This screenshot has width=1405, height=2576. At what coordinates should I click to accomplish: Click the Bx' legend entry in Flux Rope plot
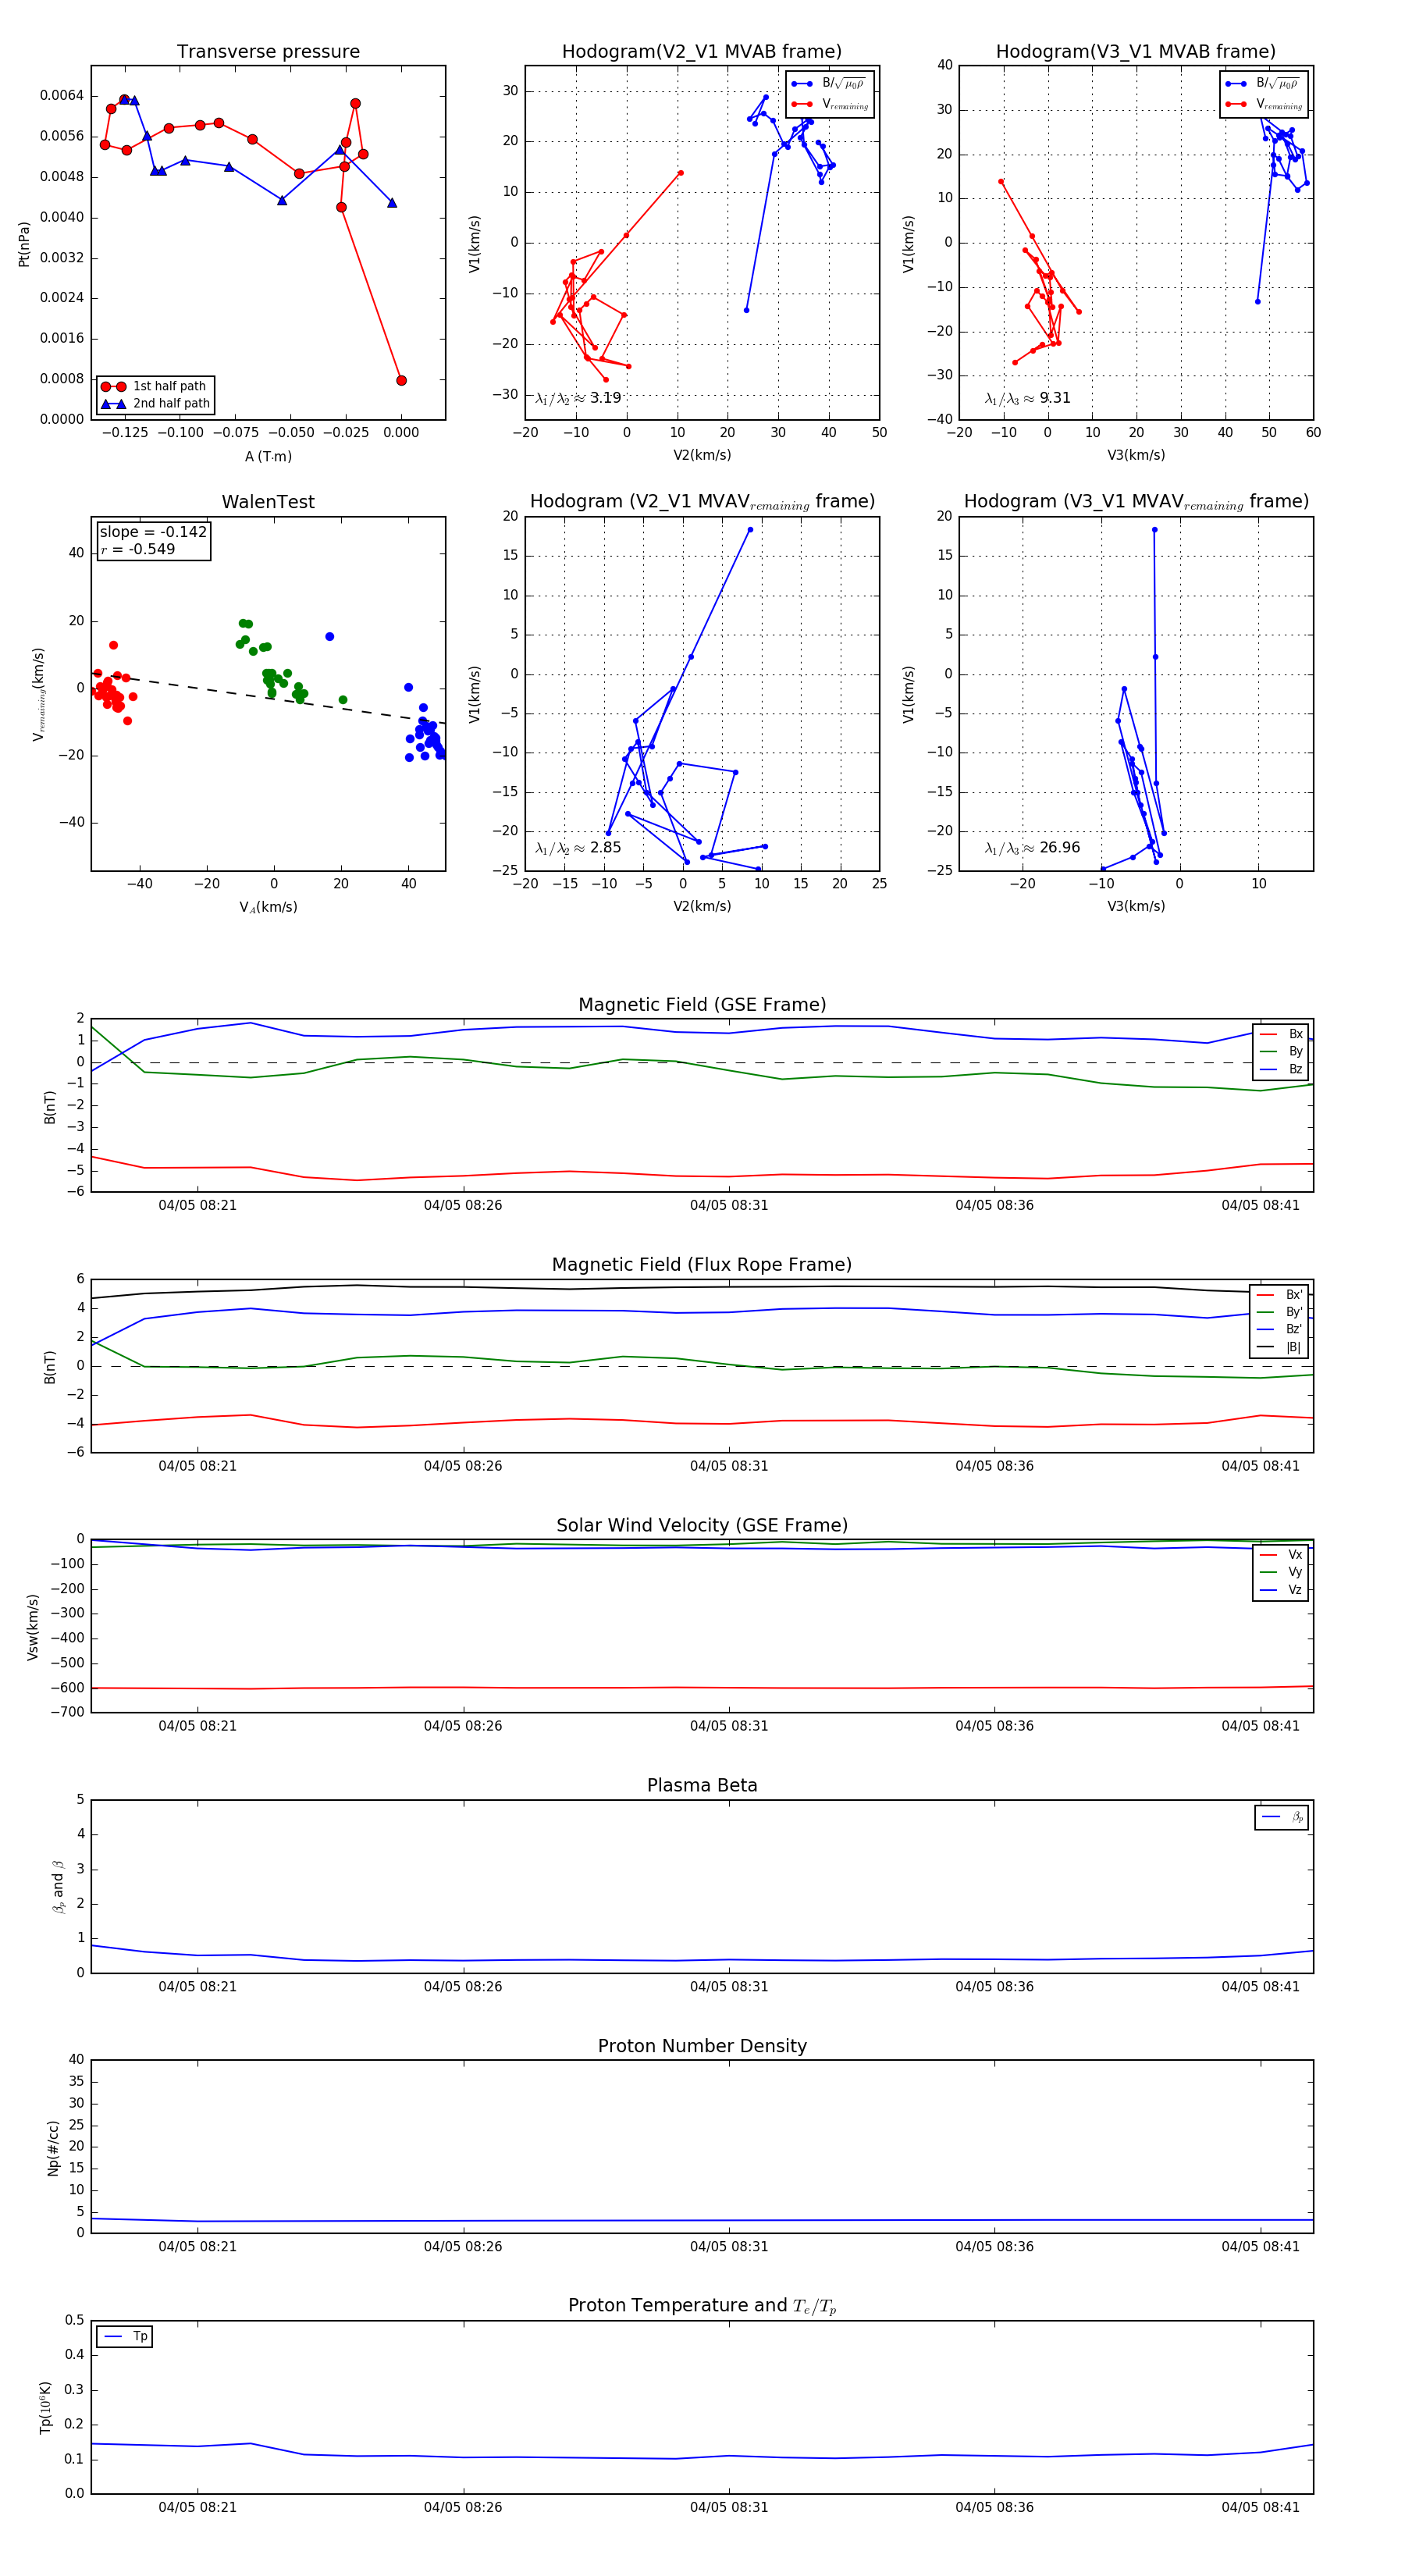(1280, 1294)
